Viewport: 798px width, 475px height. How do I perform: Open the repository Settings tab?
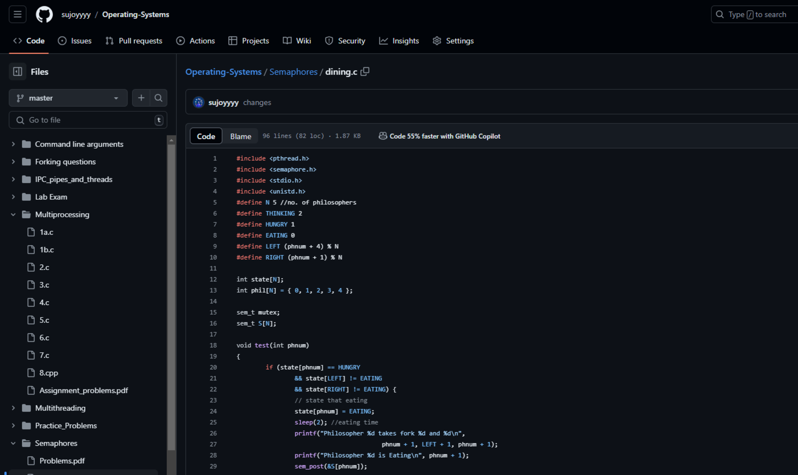click(453, 41)
